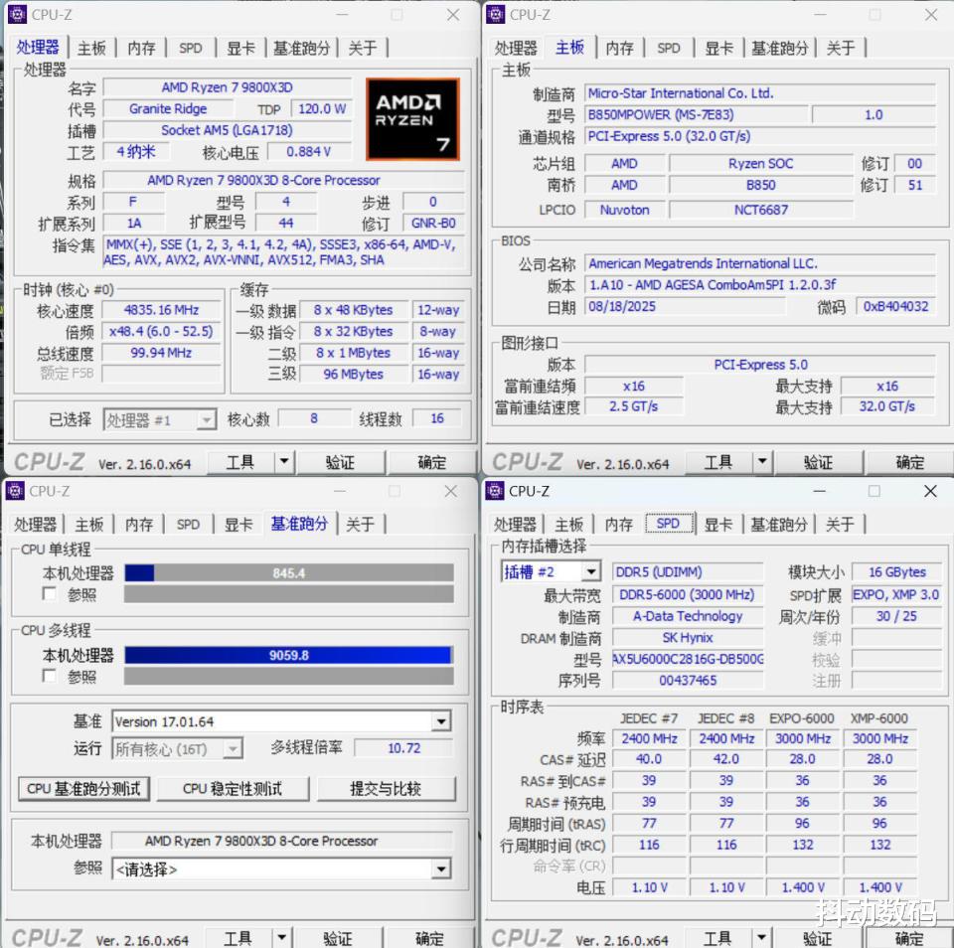Viewport: 954px width, 948px height.
Task: Switch to 主板 tab in processor window
Action: (x=91, y=48)
